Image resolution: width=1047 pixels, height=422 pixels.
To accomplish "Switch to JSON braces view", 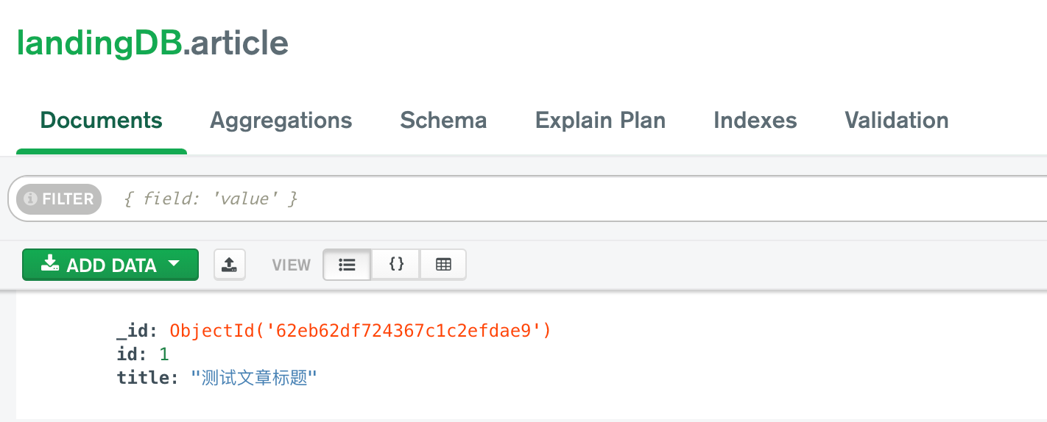I will pyautogui.click(x=396, y=265).
